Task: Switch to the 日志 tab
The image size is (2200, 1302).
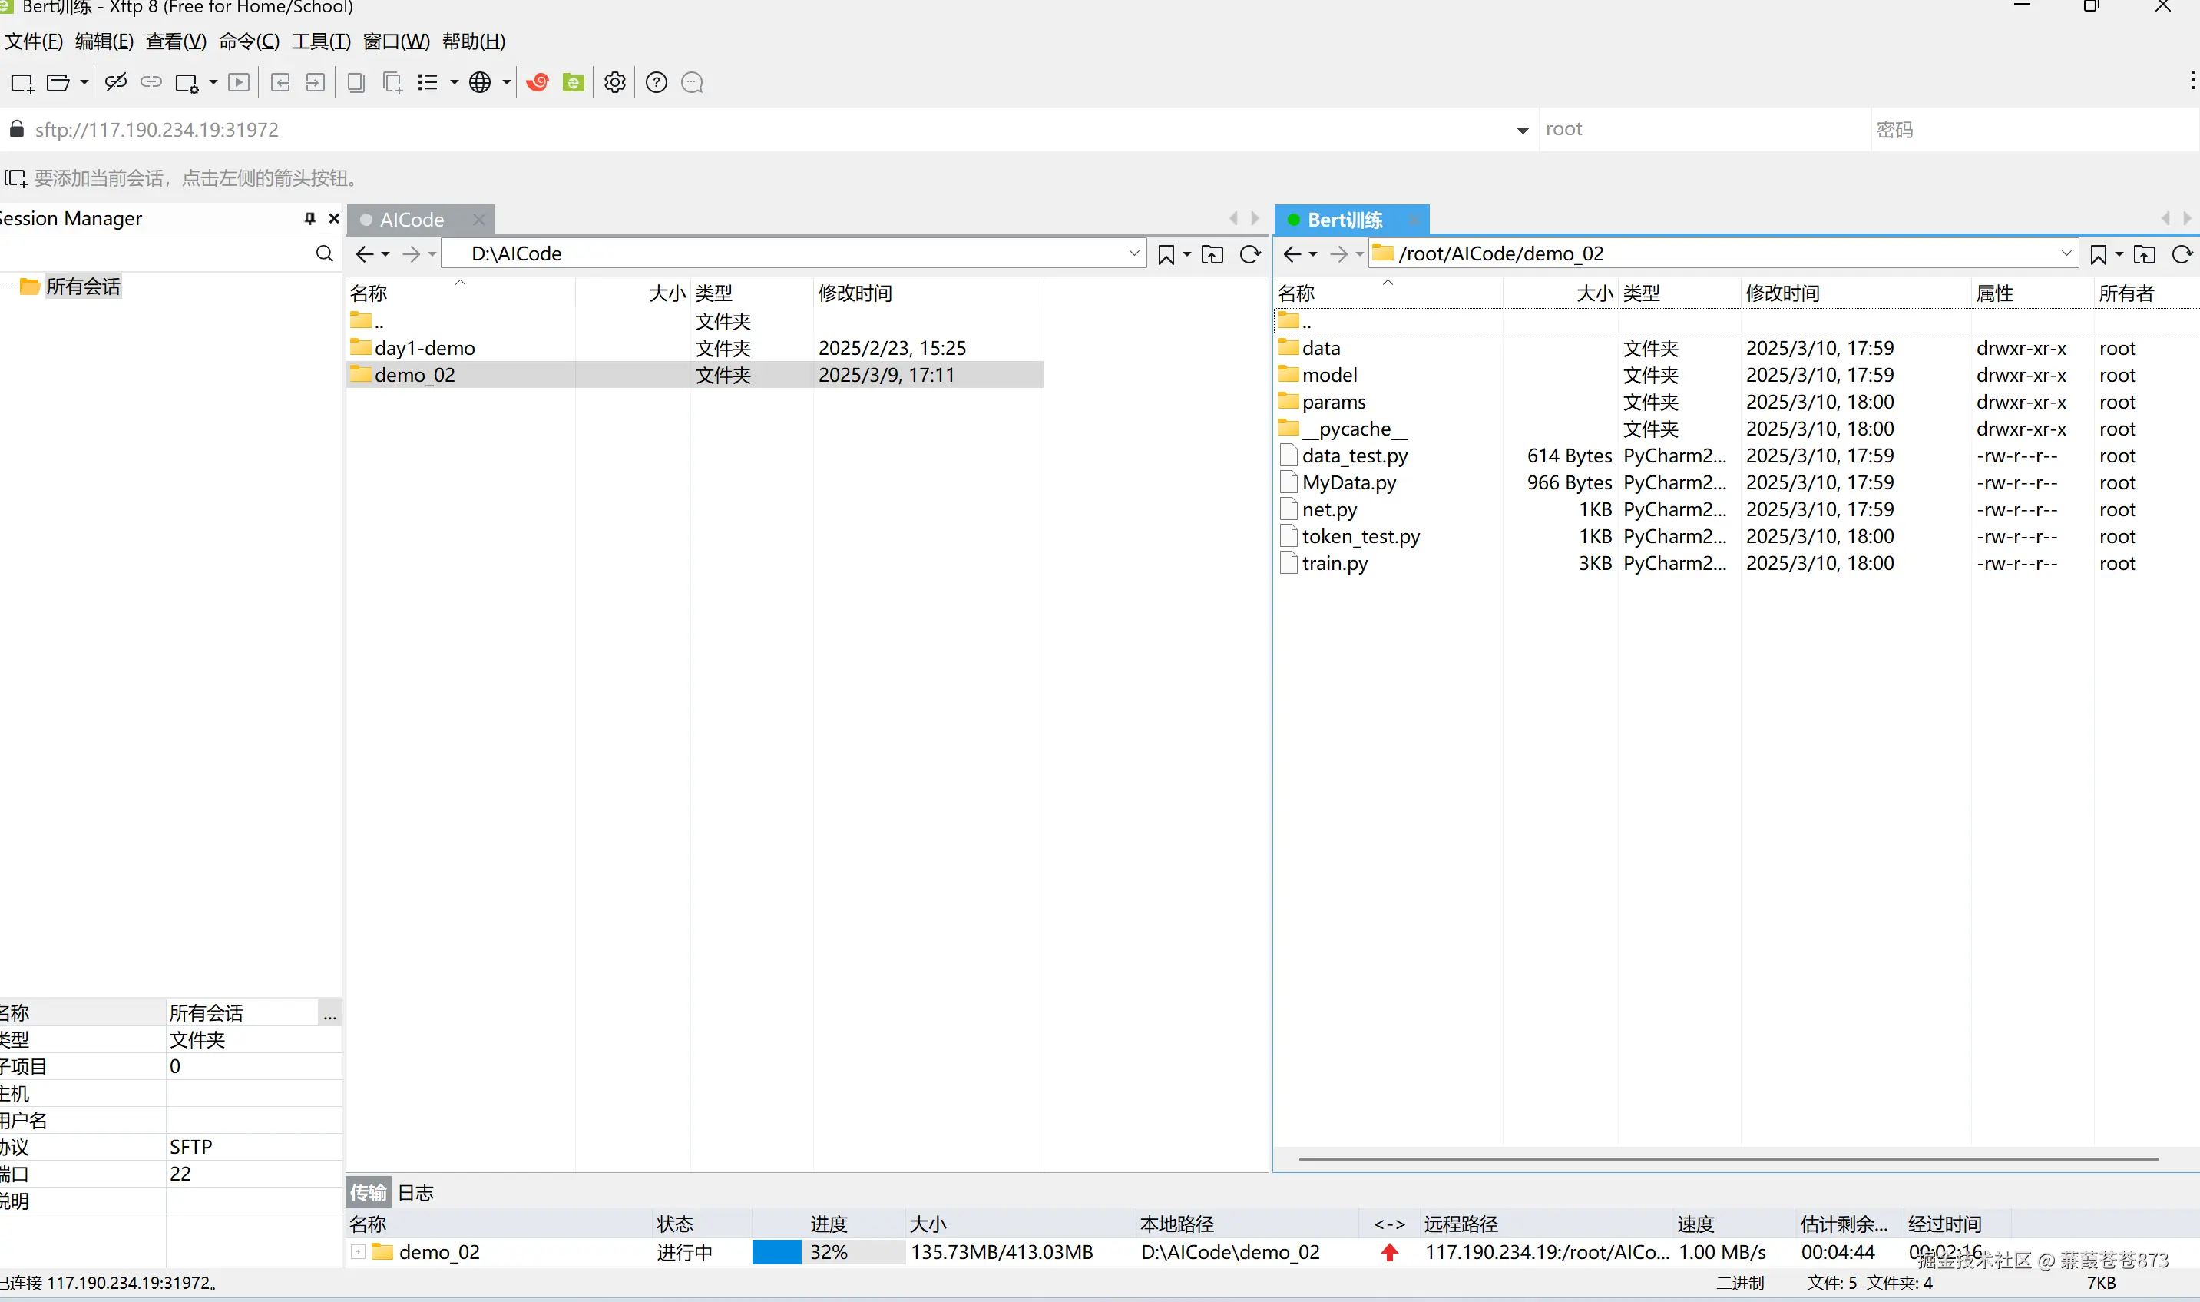Action: click(x=415, y=1192)
